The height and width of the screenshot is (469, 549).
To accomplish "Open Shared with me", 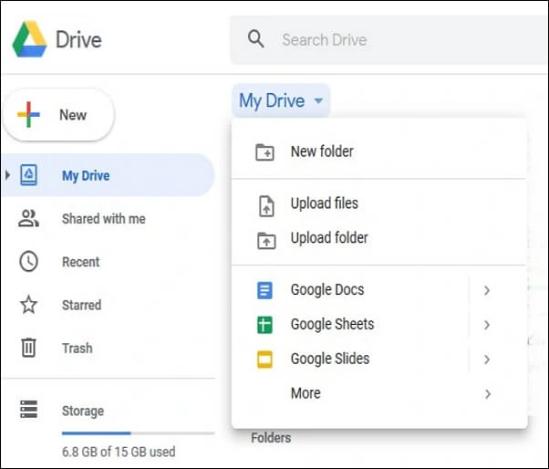I will 103,219.
